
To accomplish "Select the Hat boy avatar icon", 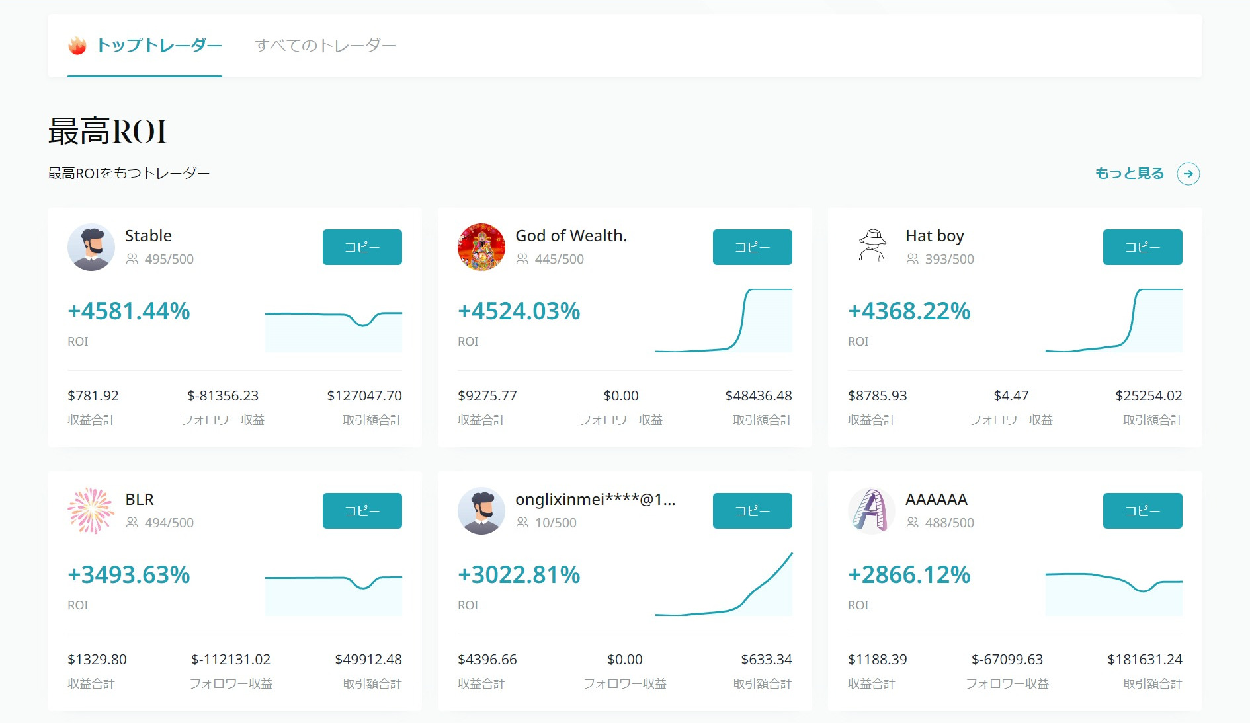I will click(x=872, y=247).
